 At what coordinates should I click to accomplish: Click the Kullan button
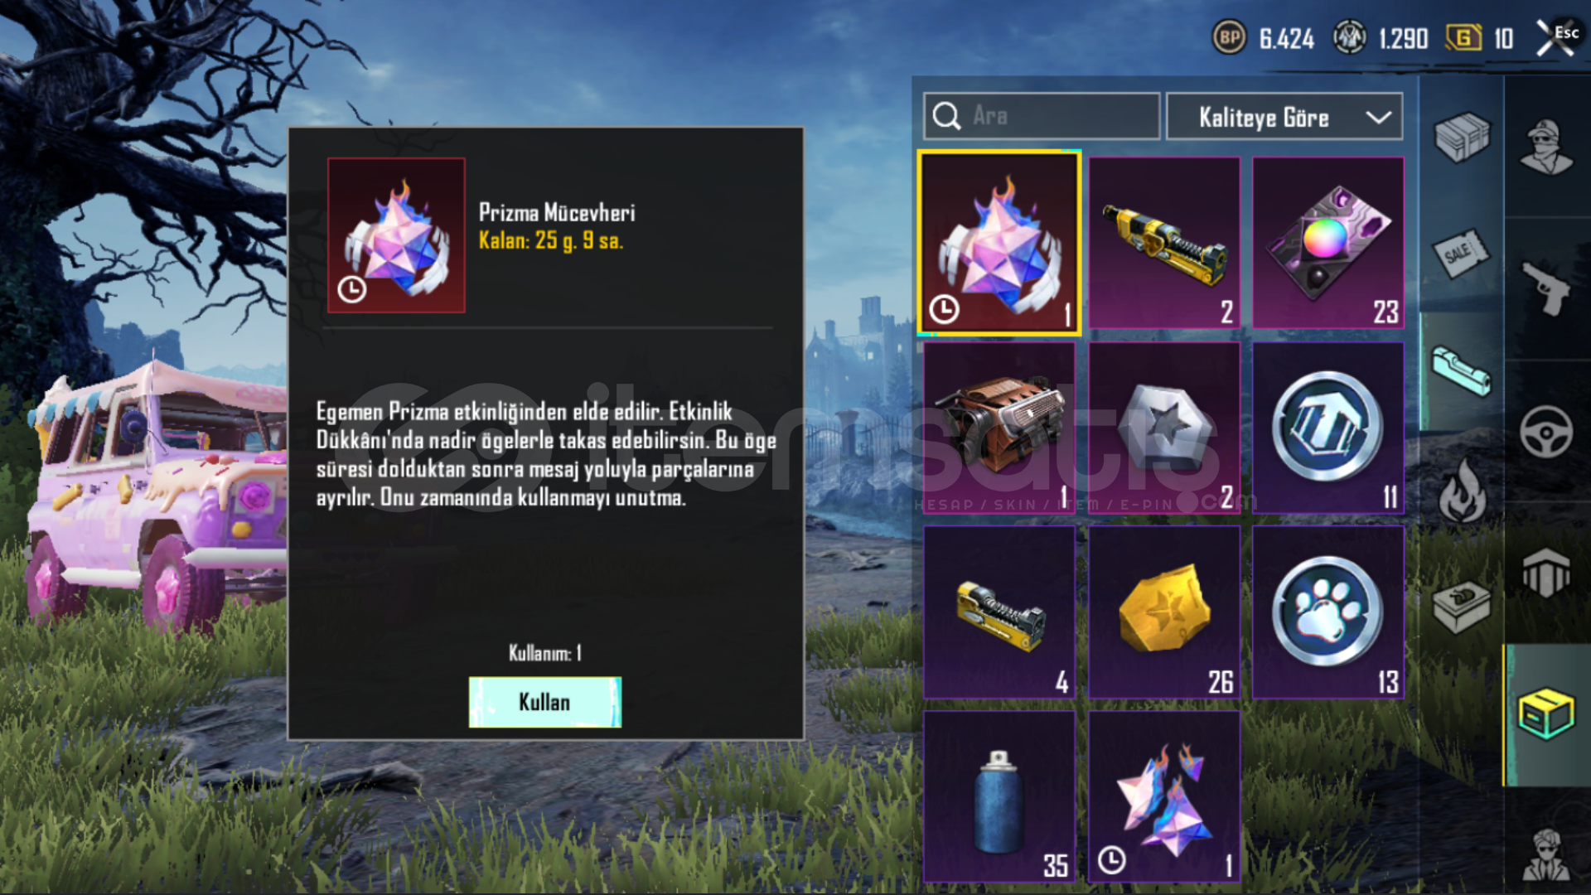tap(545, 702)
